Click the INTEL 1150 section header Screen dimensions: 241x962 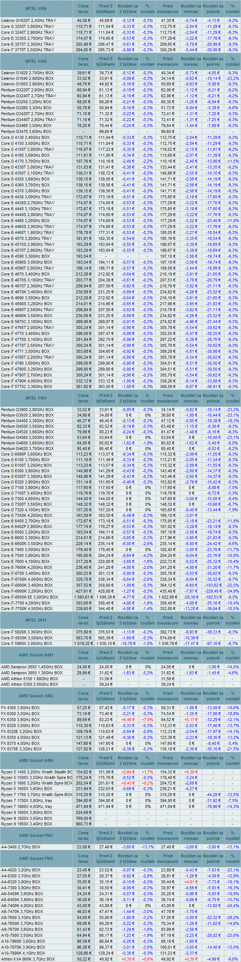[36, 61]
